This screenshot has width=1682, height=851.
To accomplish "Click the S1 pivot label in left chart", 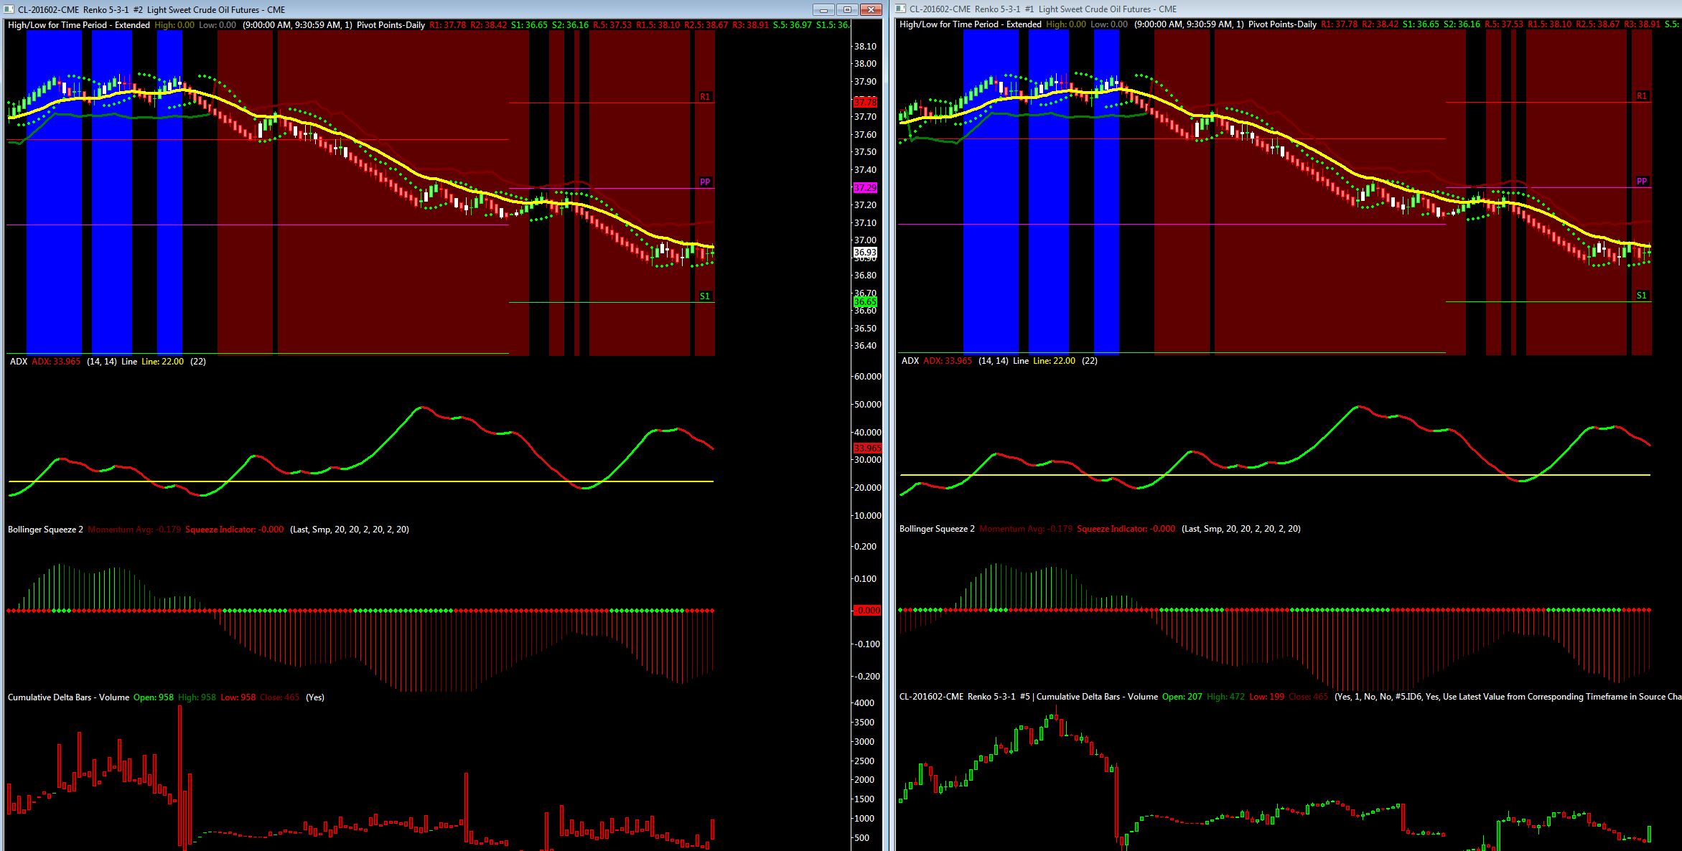I will (x=705, y=296).
